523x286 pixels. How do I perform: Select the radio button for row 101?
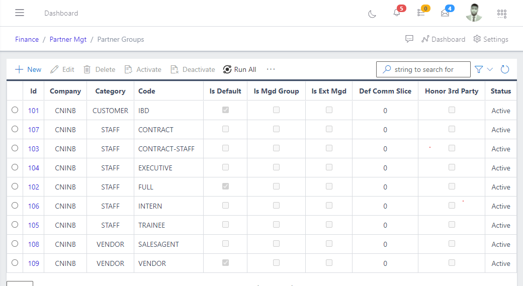15,110
